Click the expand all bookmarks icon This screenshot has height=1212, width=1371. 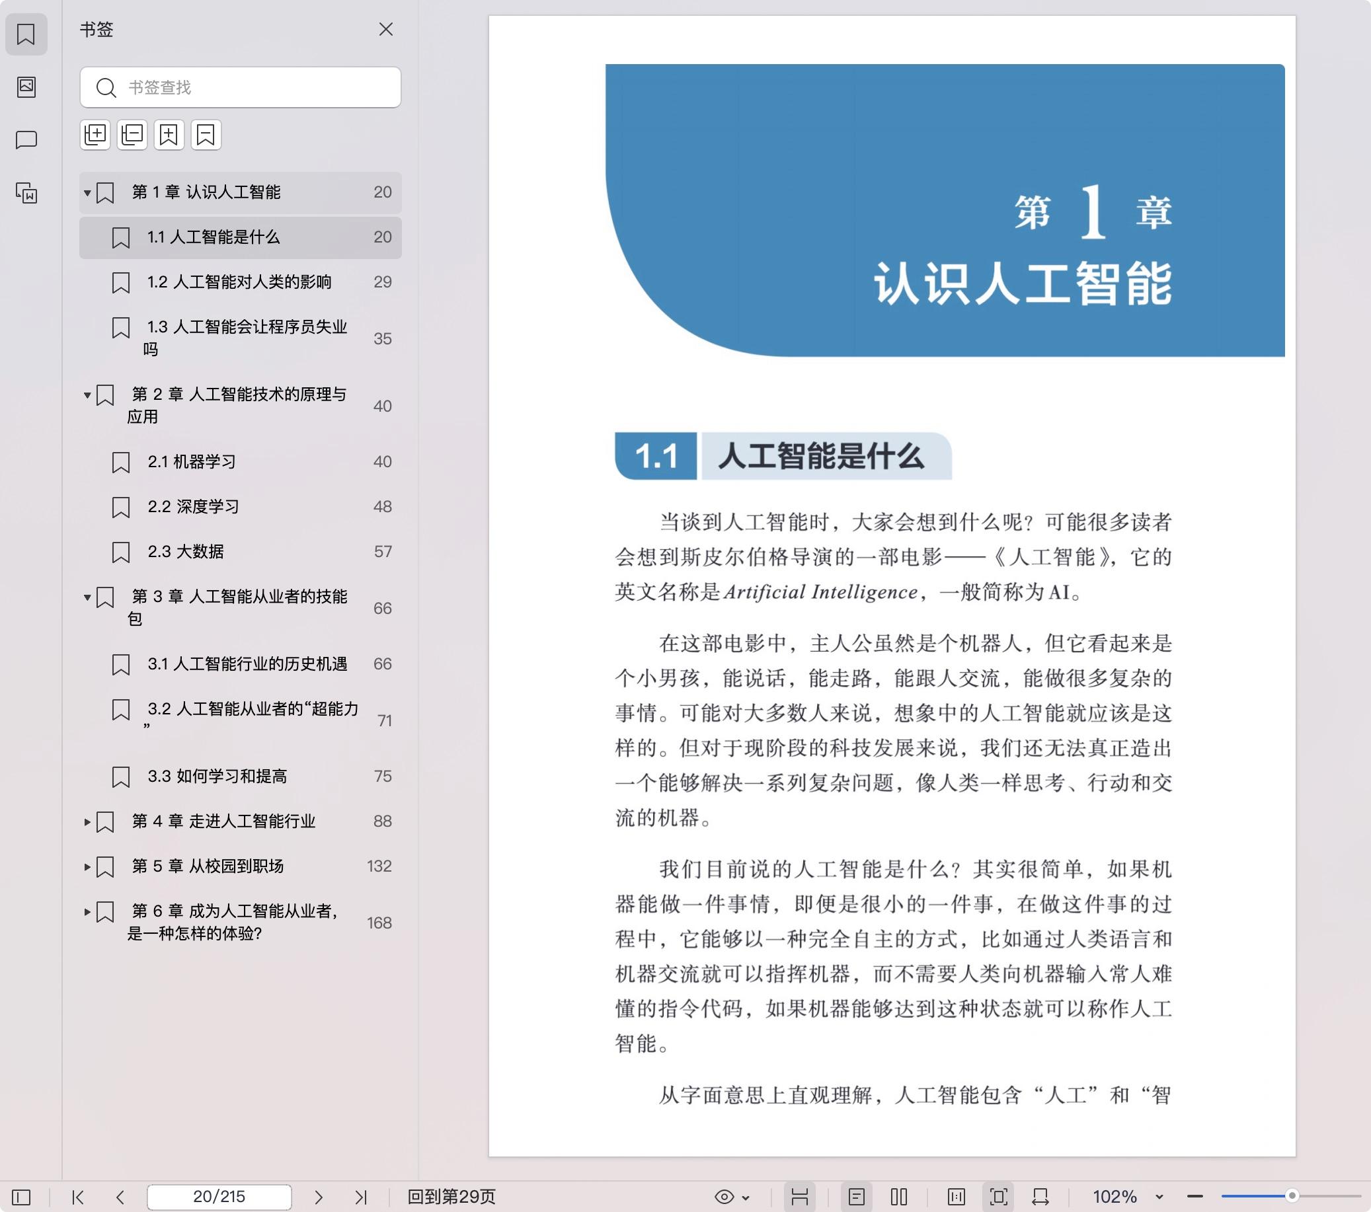(95, 135)
